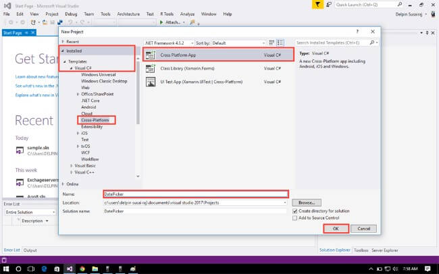Screen dimensions: 439x274
Task: Click the OK button
Action: (x=336, y=229)
